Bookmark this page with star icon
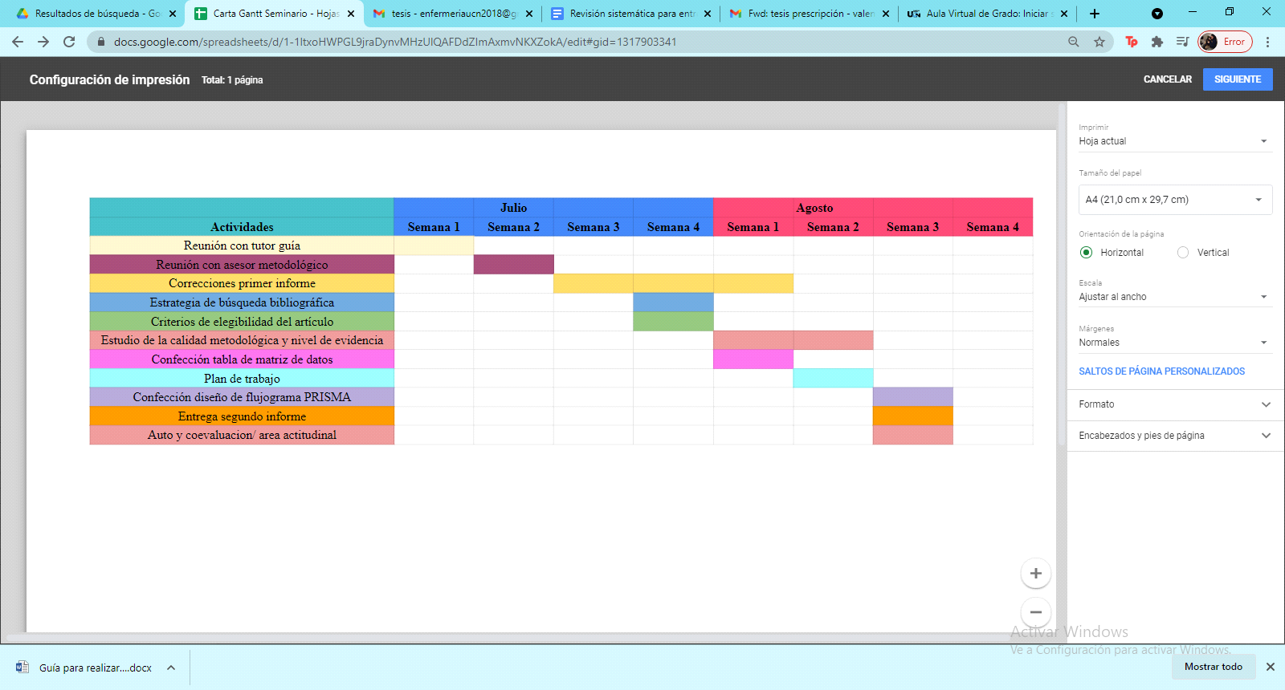This screenshot has height=690, width=1285. [1099, 42]
